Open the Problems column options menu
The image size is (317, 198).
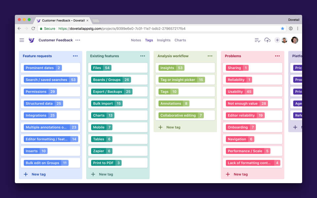coord(277,56)
